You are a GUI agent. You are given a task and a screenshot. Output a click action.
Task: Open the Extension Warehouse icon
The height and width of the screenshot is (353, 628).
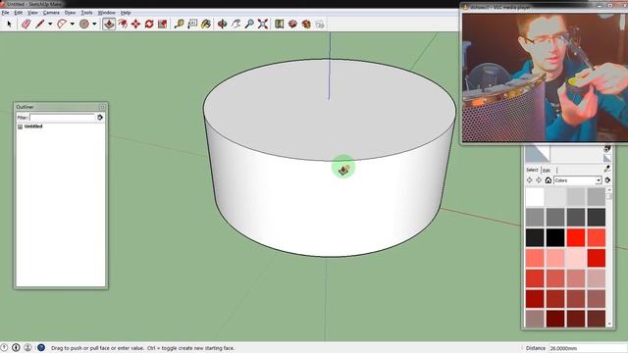click(306, 24)
